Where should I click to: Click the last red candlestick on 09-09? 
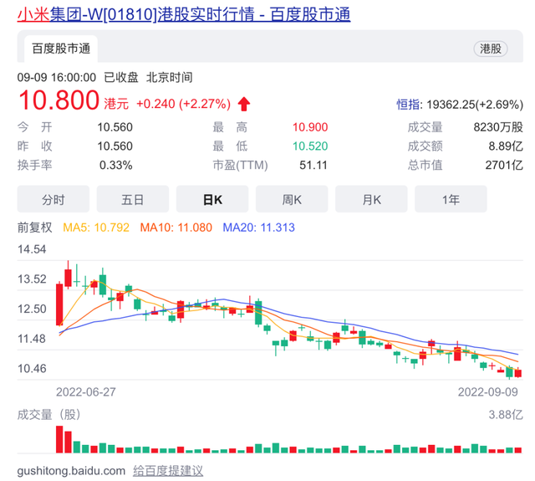[x=518, y=373]
